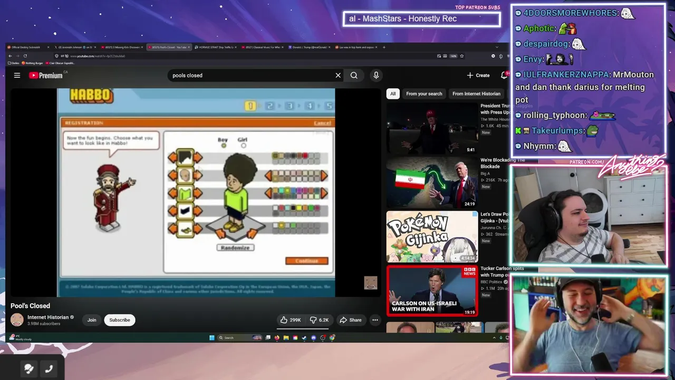Select the Boy radio option
The image size is (675, 380).
pyautogui.click(x=224, y=146)
